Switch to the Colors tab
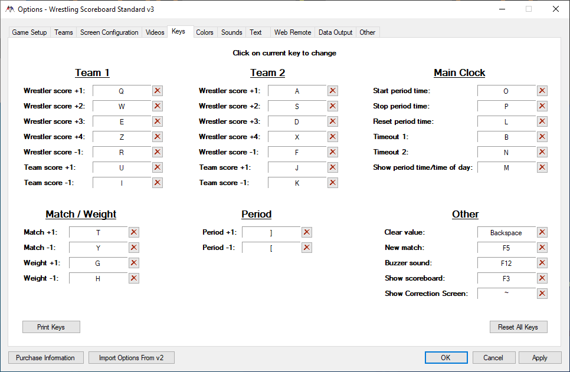 (205, 32)
